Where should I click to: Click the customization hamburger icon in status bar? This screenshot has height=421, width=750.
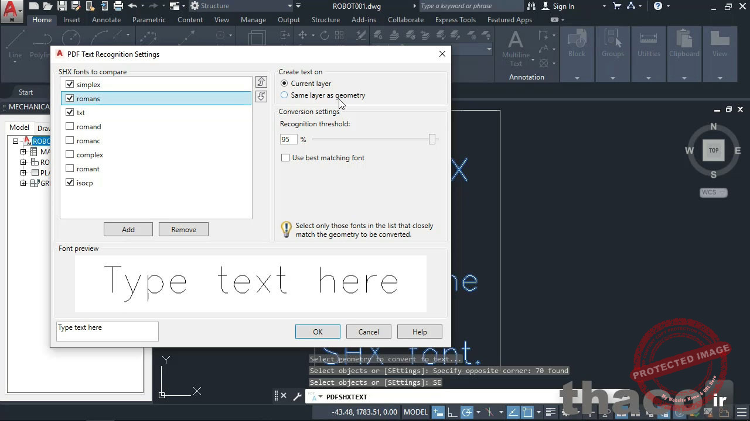(x=742, y=412)
